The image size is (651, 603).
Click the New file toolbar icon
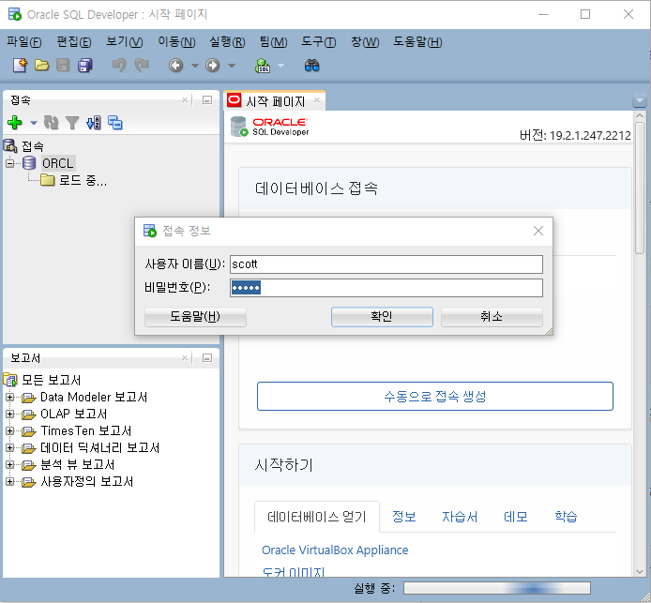click(x=20, y=65)
